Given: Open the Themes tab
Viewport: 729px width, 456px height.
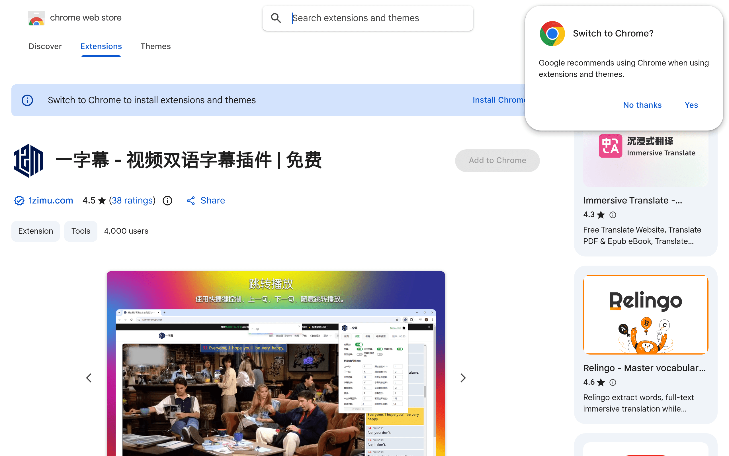Looking at the screenshot, I should pos(155,46).
